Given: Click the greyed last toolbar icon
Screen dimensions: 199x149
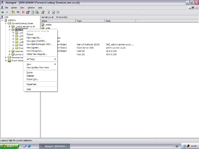Looking at the screenshot, I should pyautogui.click(x=58, y=12).
